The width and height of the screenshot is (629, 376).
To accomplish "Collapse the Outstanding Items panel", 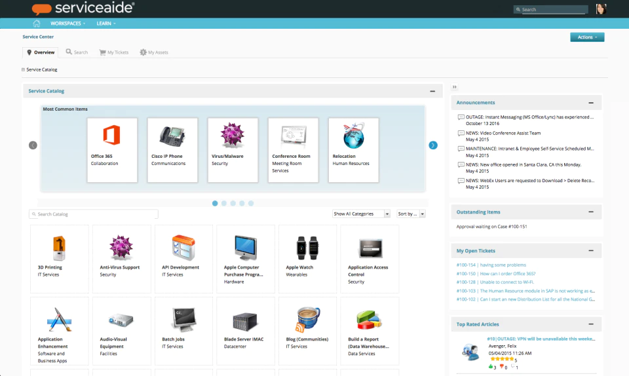I will pyautogui.click(x=591, y=212).
